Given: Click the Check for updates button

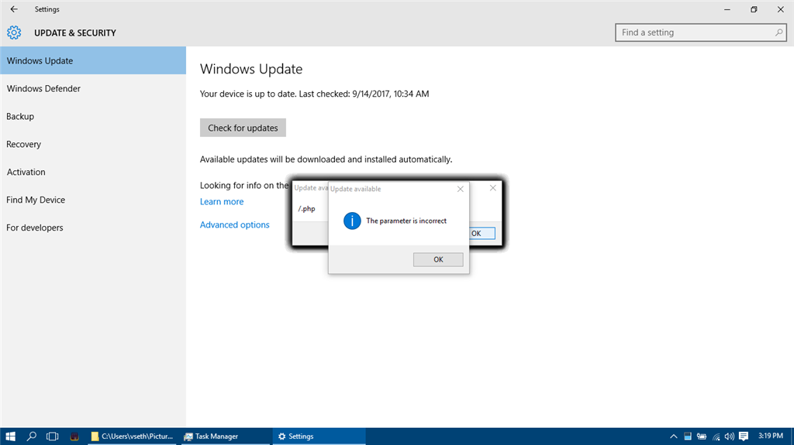Looking at the screenshot, I should [243, 128].
